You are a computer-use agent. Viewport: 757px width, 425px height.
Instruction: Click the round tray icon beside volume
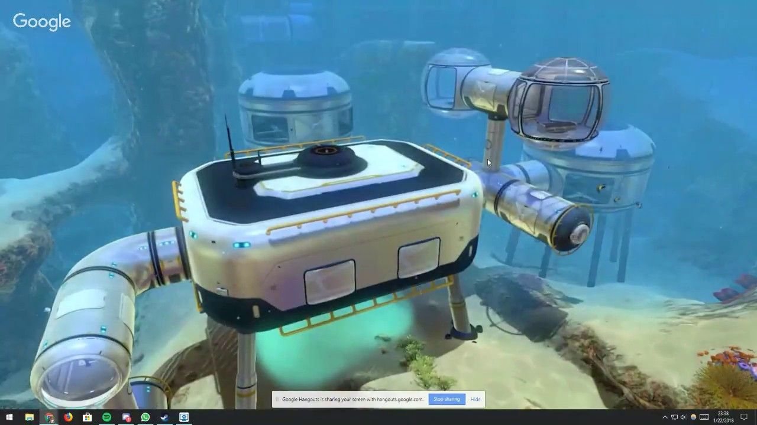[693, 417]
